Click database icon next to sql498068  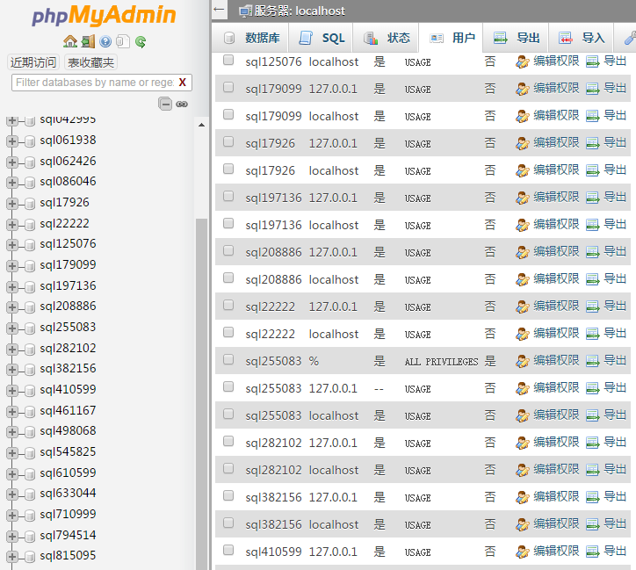(x=30, y=432)
